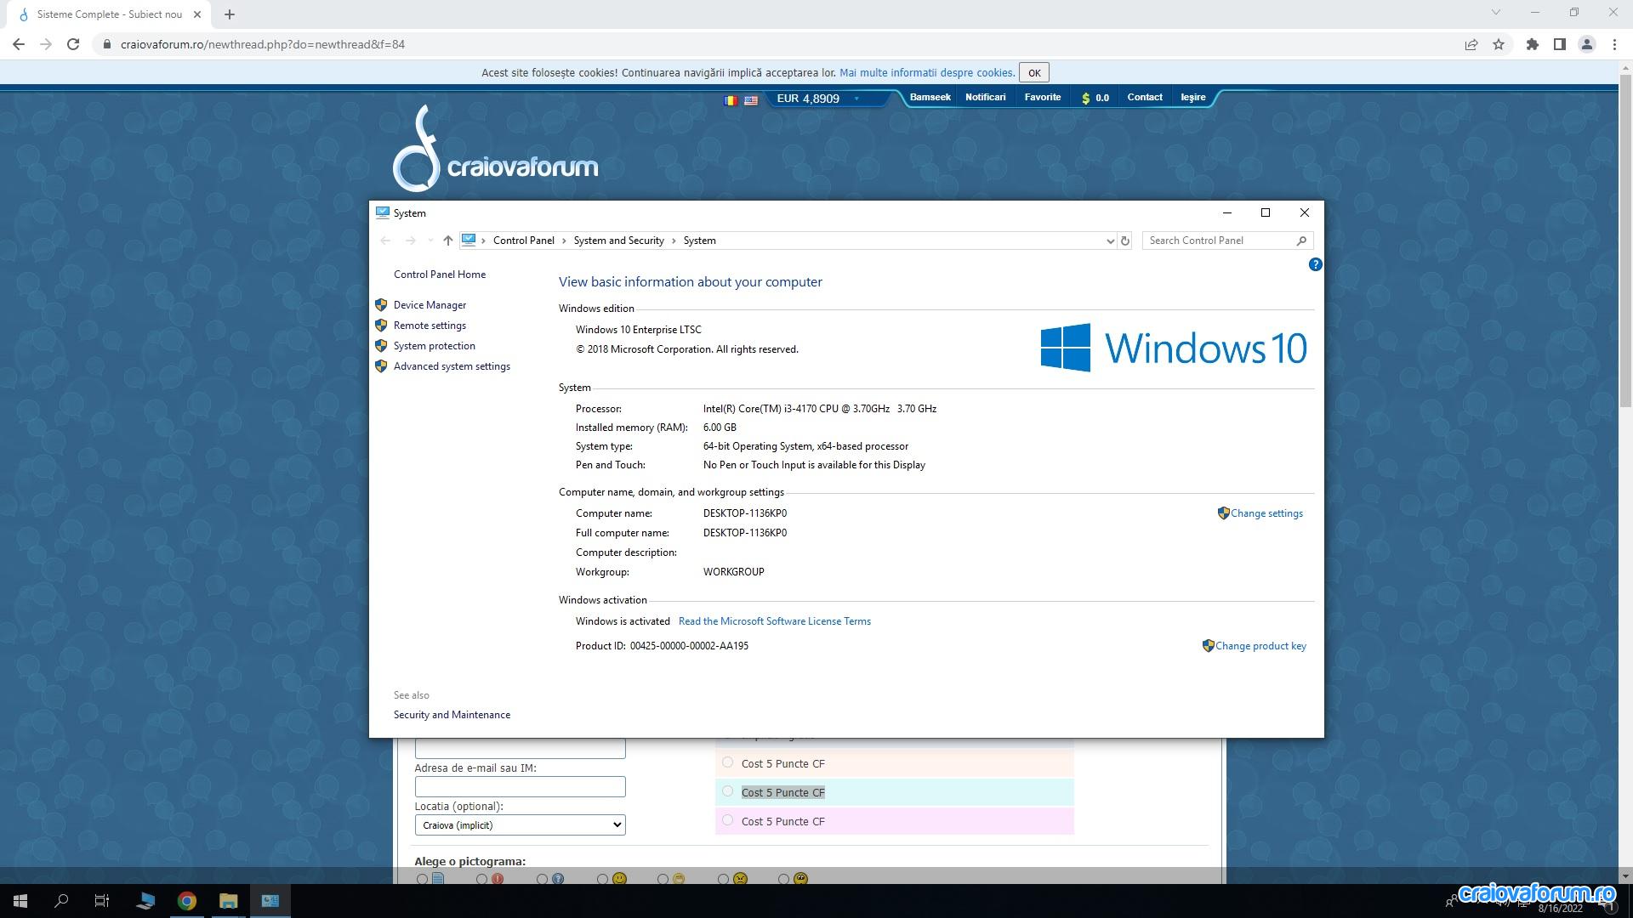Open Chrome side panel icon
Viewport: 1633px width, 918px height.
click(x=1560, y=44)
